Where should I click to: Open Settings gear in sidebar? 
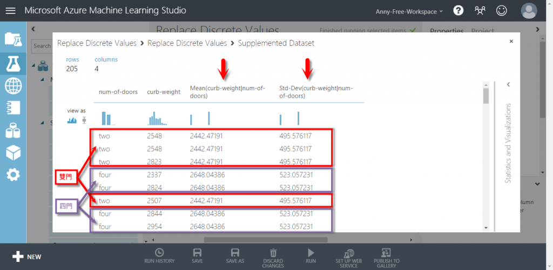(x=13, y=175)
